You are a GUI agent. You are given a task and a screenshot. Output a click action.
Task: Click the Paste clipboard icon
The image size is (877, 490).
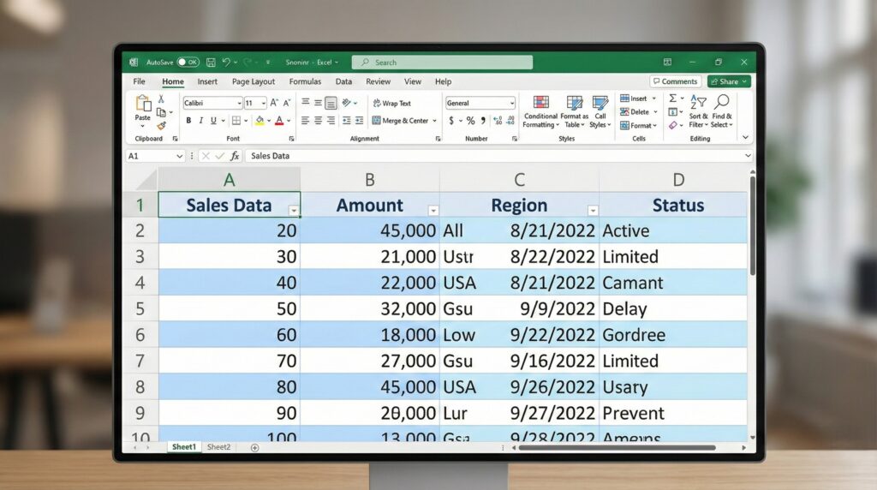coord(143,104)
